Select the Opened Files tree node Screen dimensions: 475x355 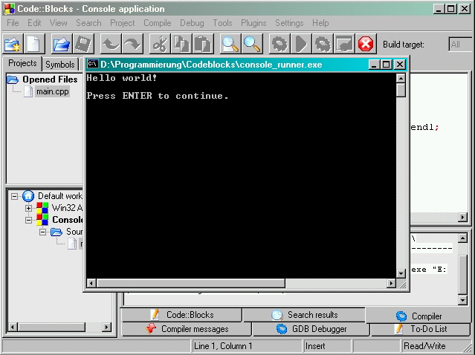[50, 79]
